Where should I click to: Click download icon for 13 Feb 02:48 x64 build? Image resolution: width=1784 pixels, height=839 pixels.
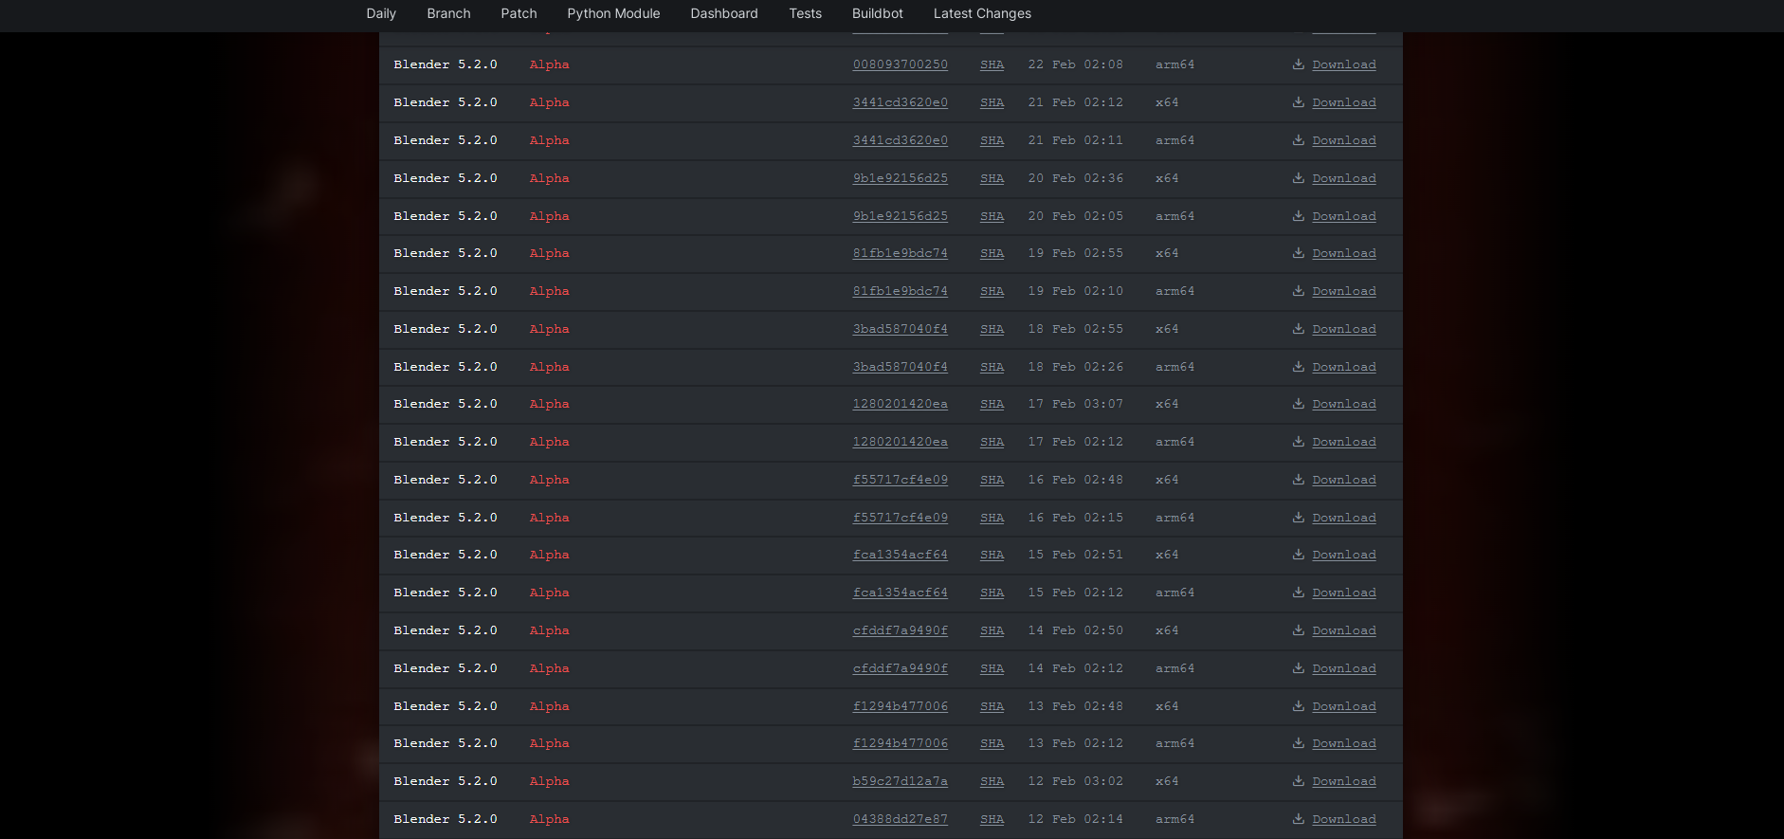tap(1299, 706)
